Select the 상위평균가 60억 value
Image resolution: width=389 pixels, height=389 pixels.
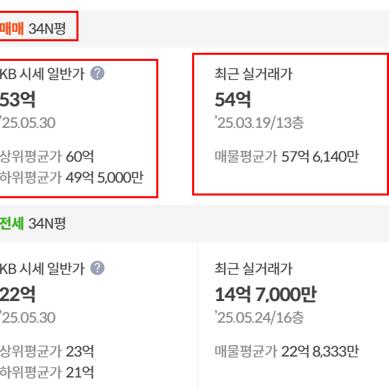(47, 156)
